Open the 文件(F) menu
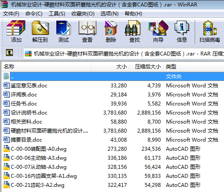The width and height of the screenshot is (224, 192). click(x=11, y=14)
